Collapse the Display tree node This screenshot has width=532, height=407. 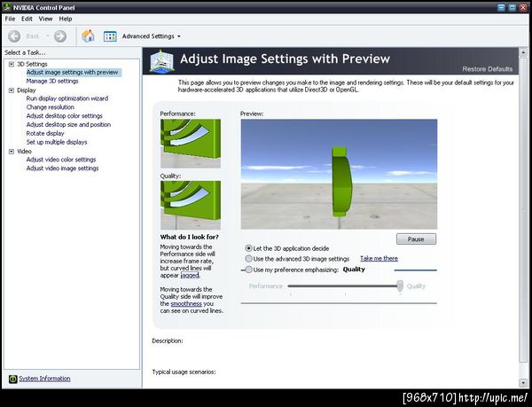[12, 90]
